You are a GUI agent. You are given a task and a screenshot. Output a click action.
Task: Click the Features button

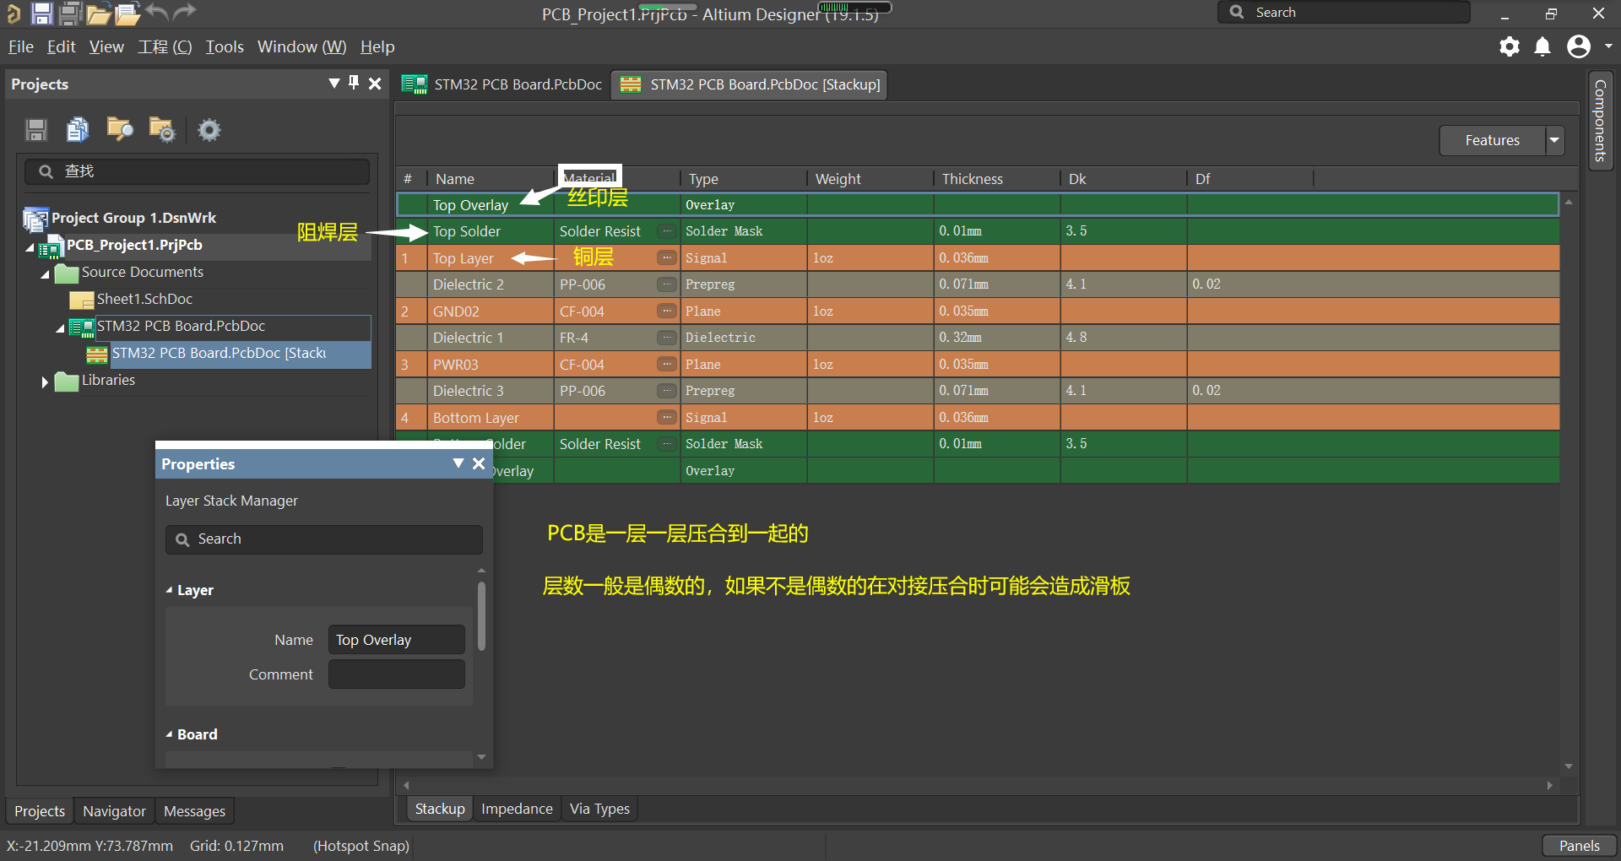1492,140
